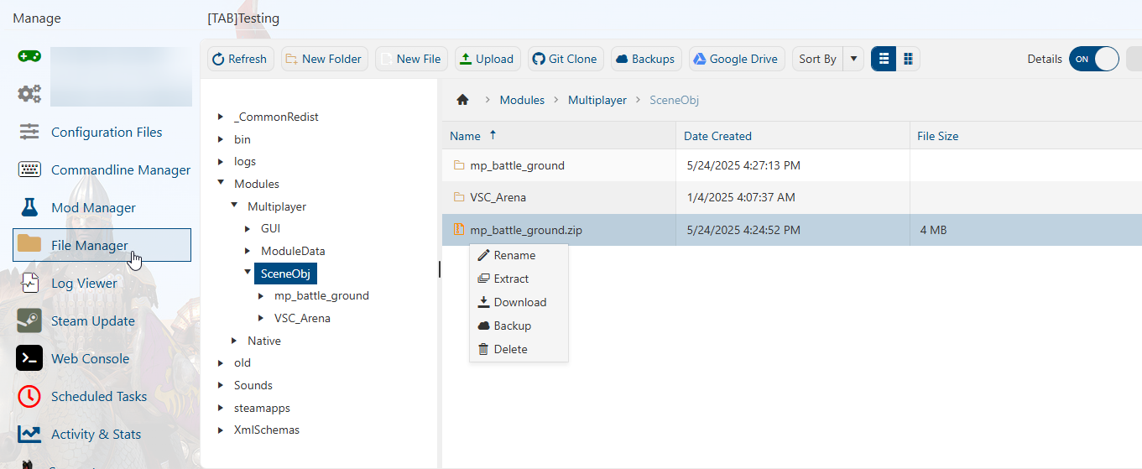Click the ascending sort arrow beside Name
Image resolution: width=1142 pixels, height=469 pixels.
click(493, 135)
